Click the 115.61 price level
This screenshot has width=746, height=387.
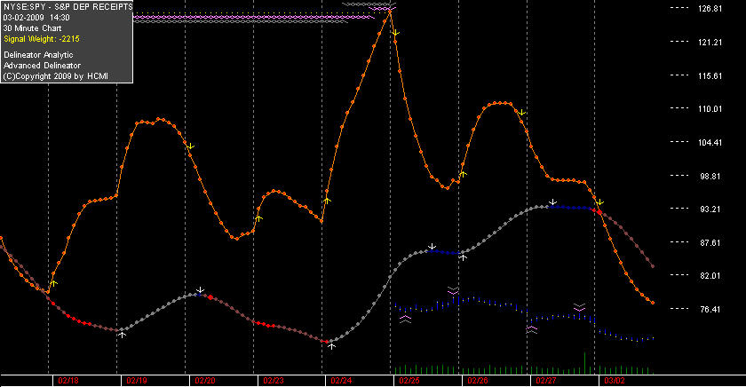(710, 76)
